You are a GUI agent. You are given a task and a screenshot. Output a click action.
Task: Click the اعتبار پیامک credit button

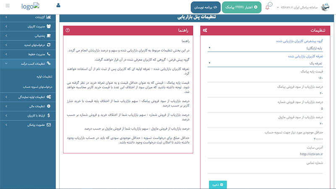tap(241, 7)
